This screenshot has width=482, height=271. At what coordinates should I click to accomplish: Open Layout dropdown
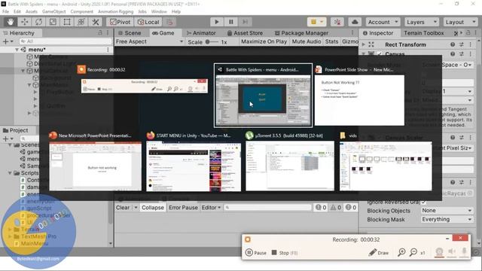460,22
